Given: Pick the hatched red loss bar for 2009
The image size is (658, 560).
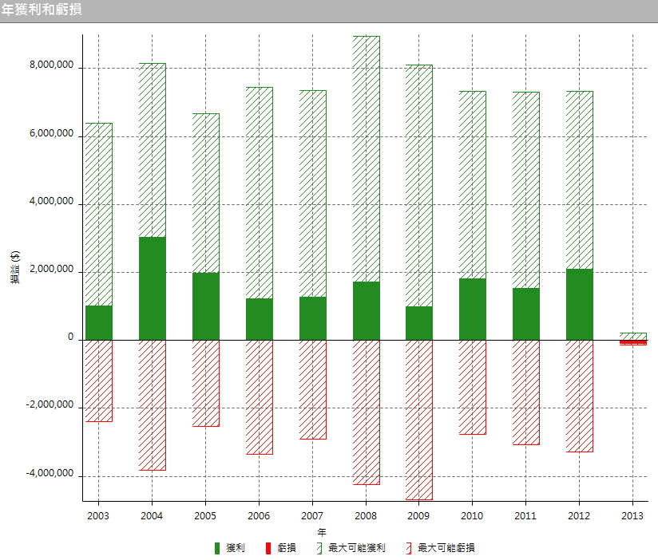Looking at the screenshot, I should (x=419, y=420).
